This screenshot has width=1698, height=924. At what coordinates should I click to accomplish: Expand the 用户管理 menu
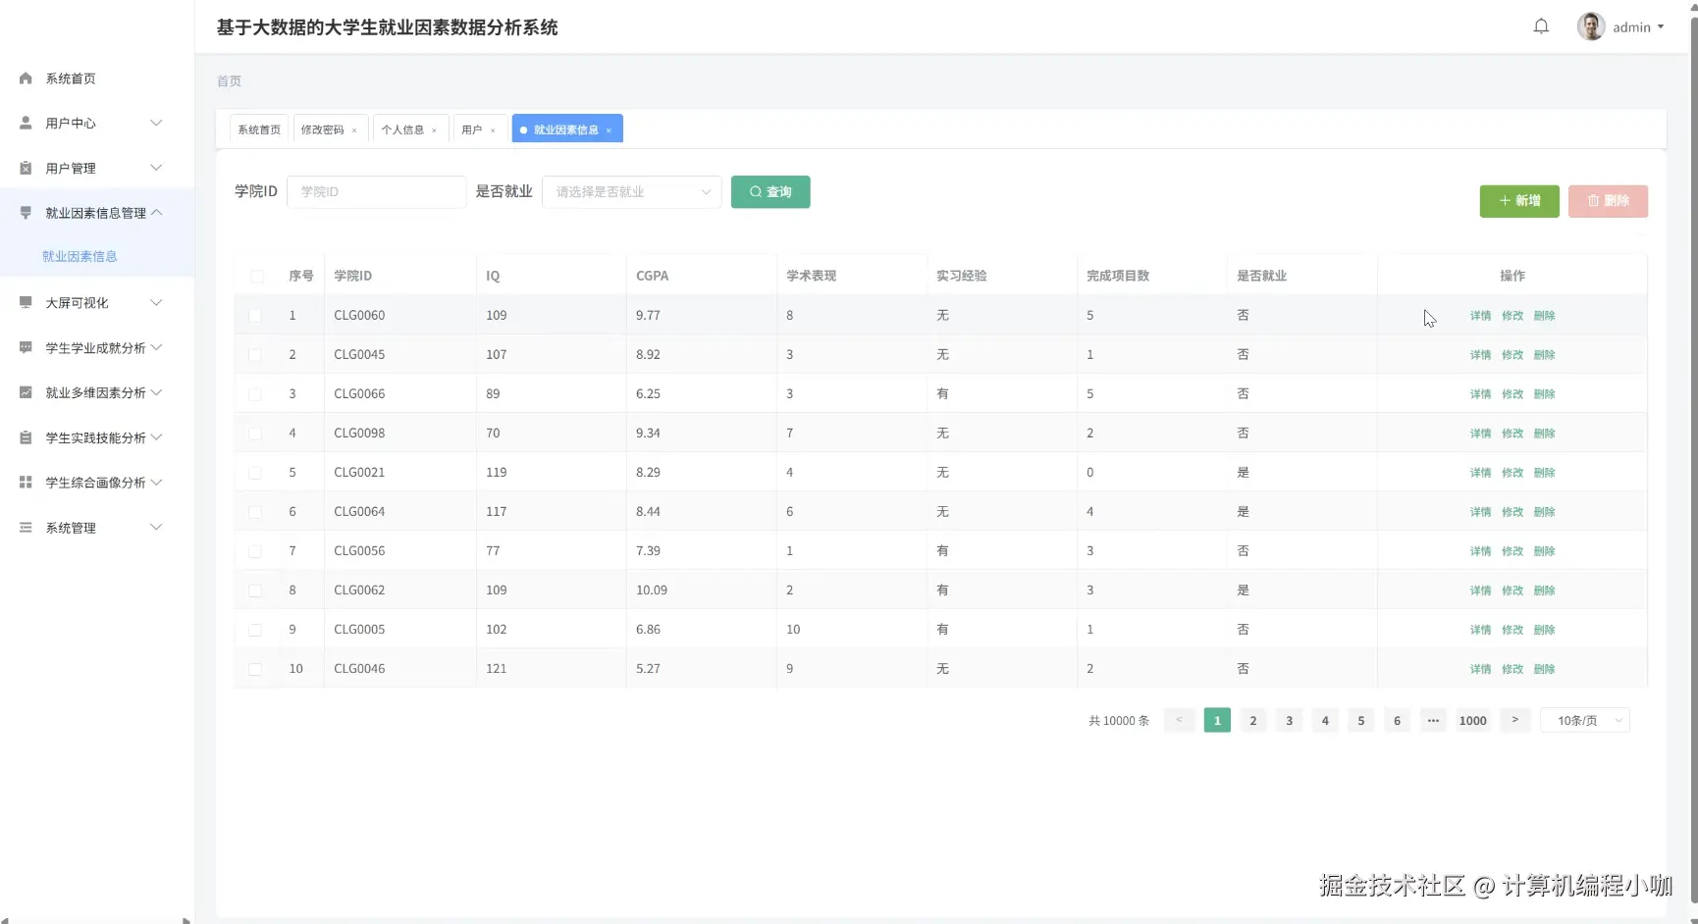(x=156, y=168)
